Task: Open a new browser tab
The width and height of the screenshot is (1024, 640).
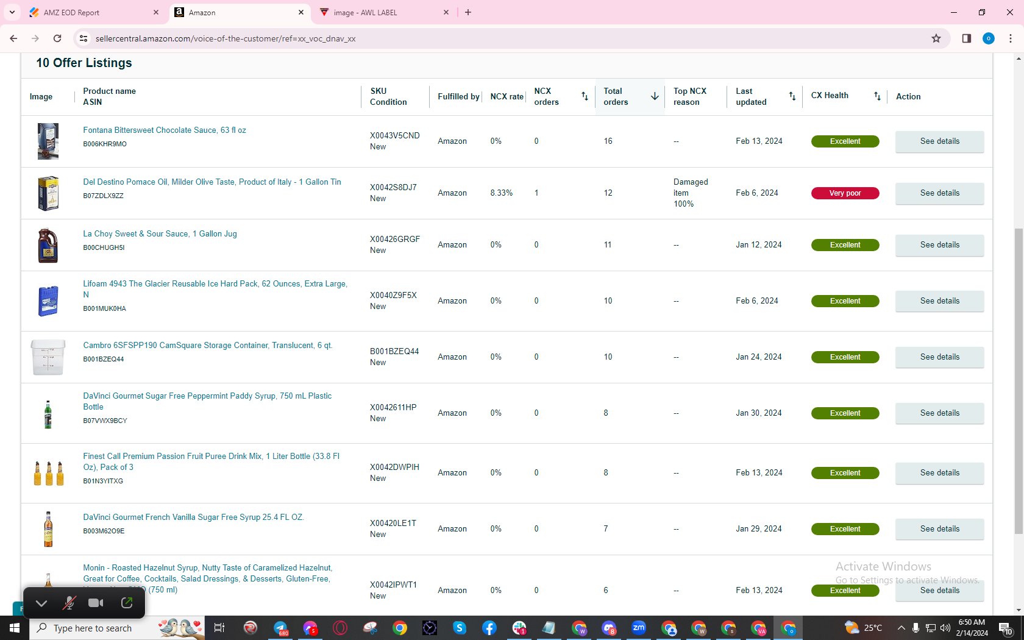Action: [x=468, y=12]
